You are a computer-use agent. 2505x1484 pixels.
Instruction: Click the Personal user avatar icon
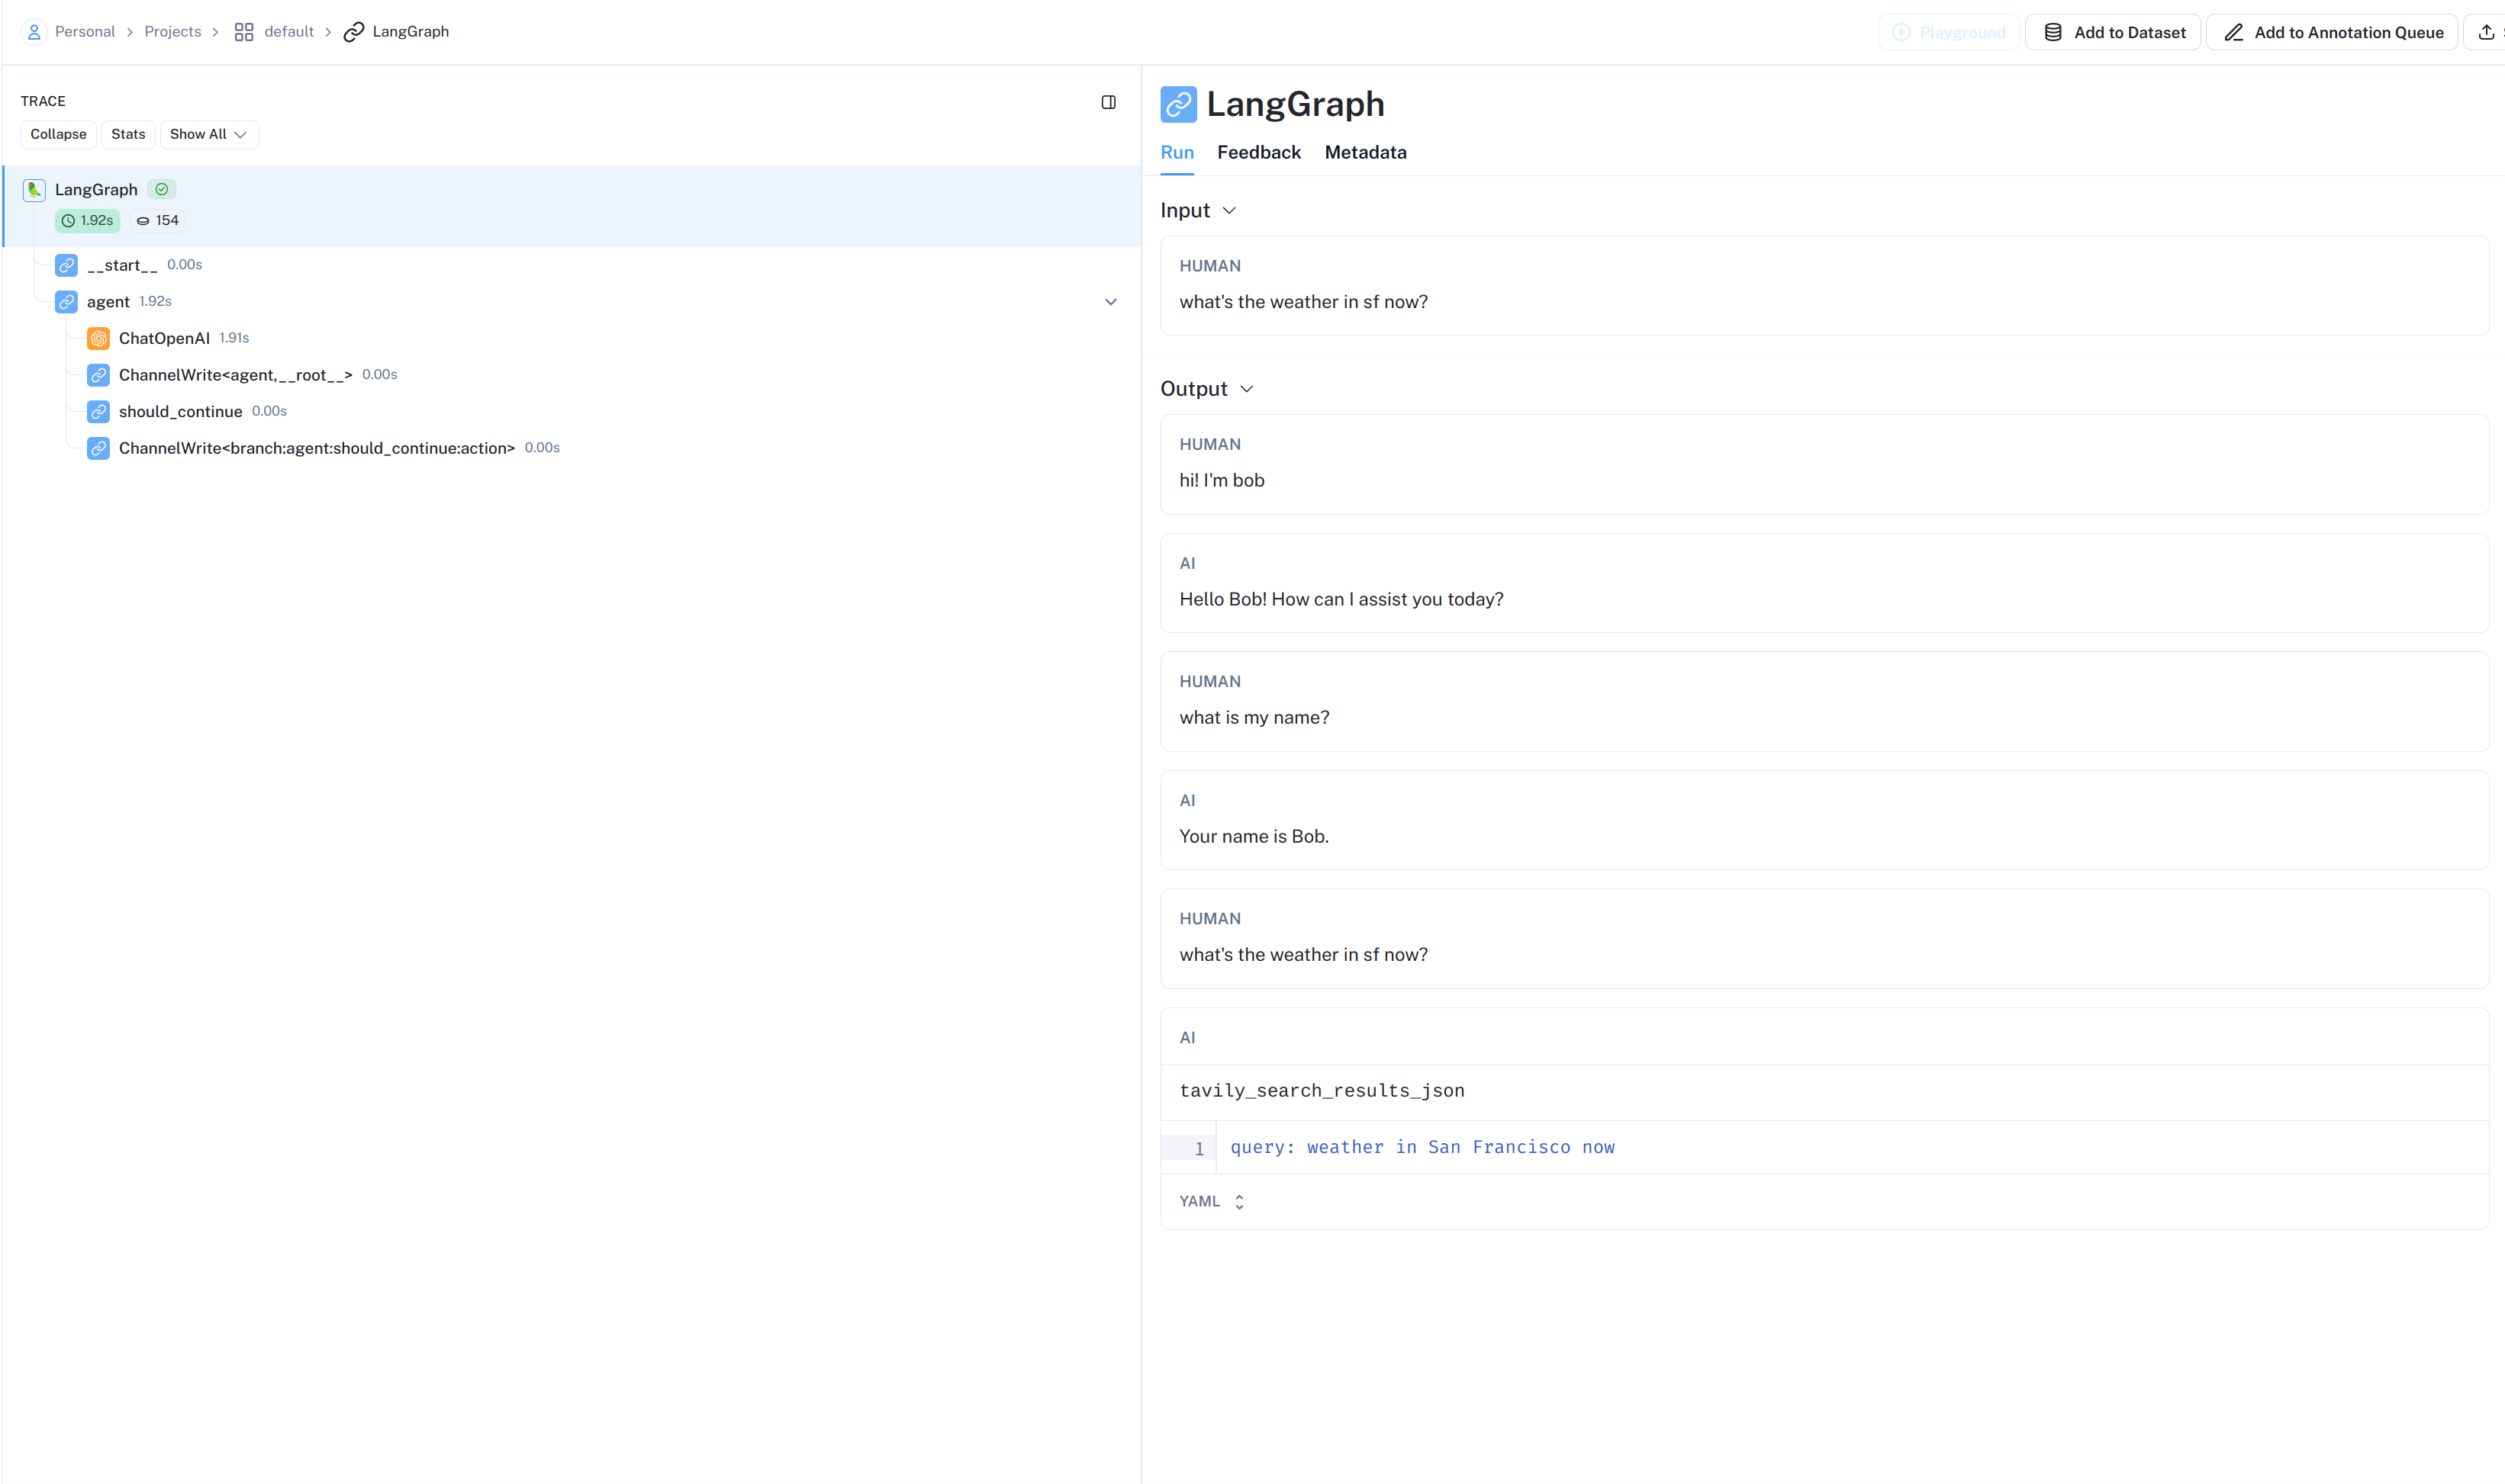[x=34, y=32]
